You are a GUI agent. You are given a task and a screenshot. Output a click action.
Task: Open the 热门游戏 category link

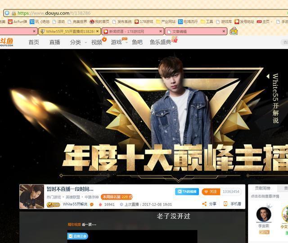54,197
